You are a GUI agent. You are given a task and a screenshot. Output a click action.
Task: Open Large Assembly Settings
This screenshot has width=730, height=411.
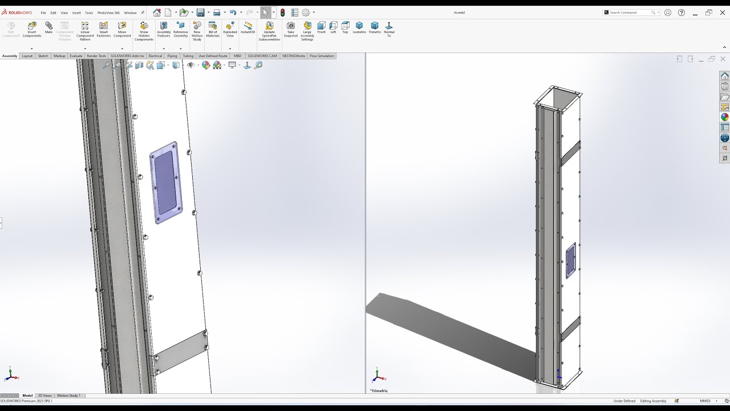click(x=307, y=31)
